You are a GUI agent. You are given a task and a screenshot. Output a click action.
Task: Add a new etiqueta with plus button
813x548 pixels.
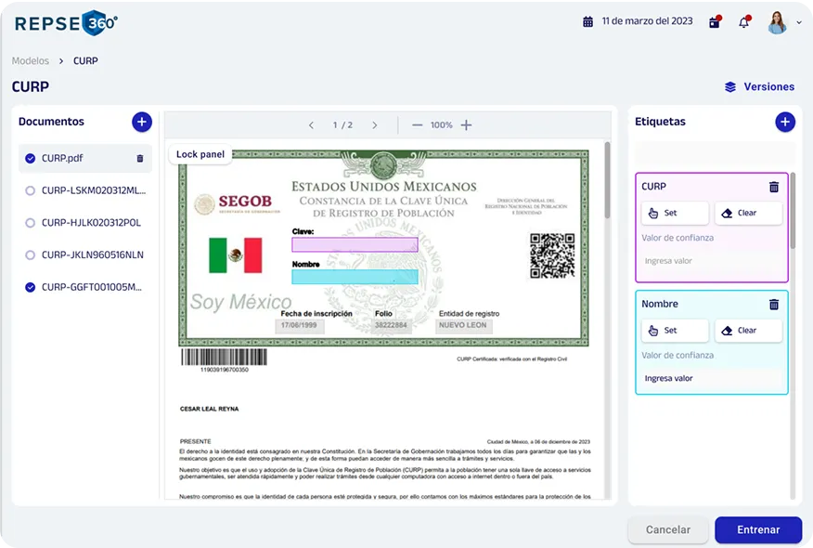(x=785, y=122)
